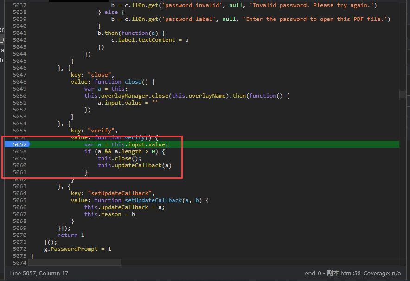Add a breakpoint at line number 5051
This screenshot has width=410, height=281.
coord(19,103)
